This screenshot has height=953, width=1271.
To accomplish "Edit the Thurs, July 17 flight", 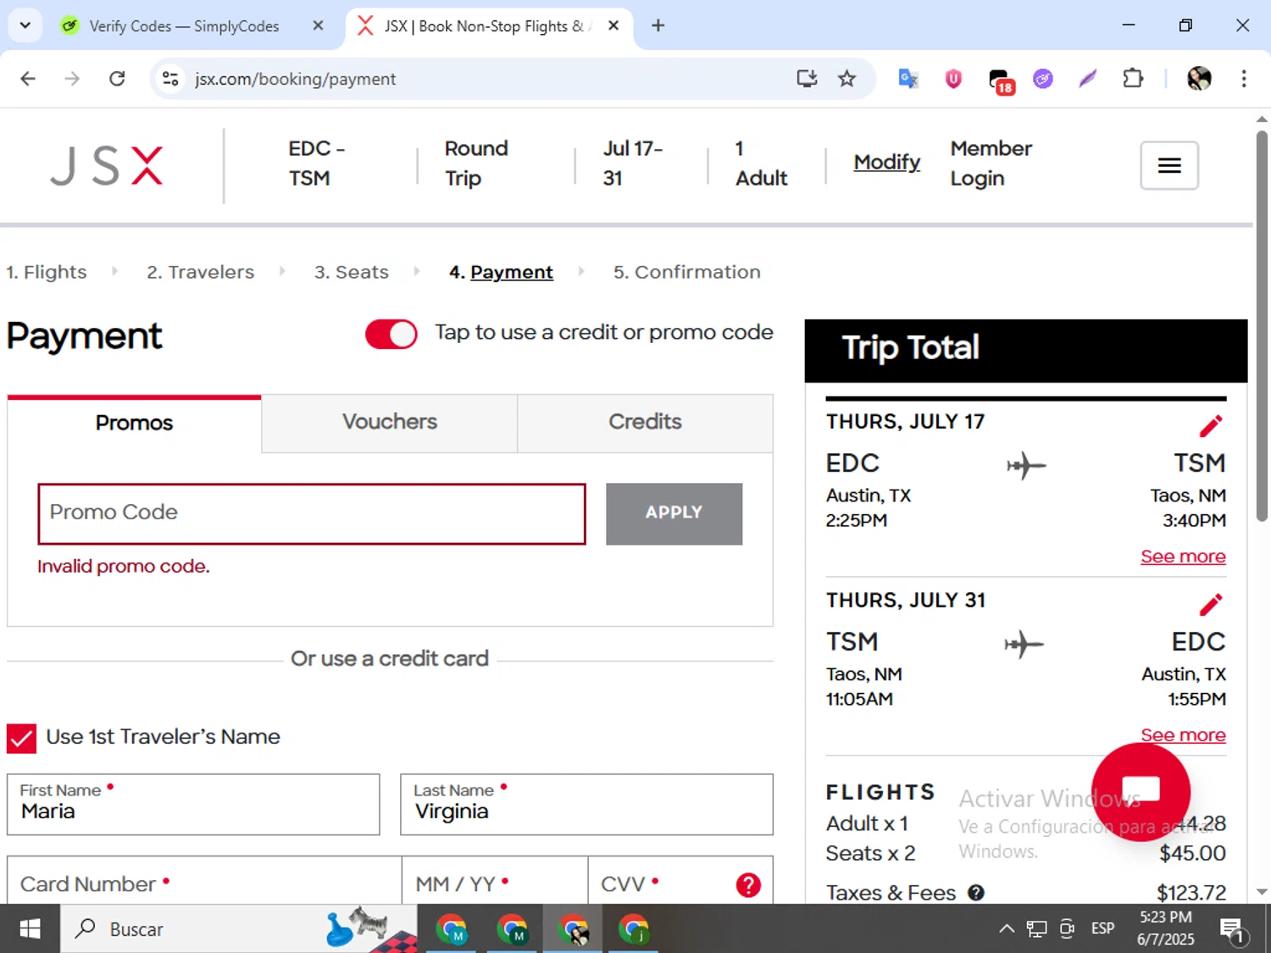I will point(1211,425).
